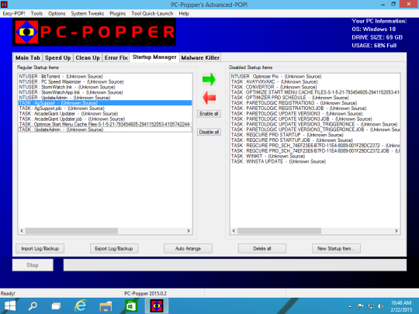Open the Store app in taskbar
Viewport: 419px width, 314px height.
pos(131,306)
